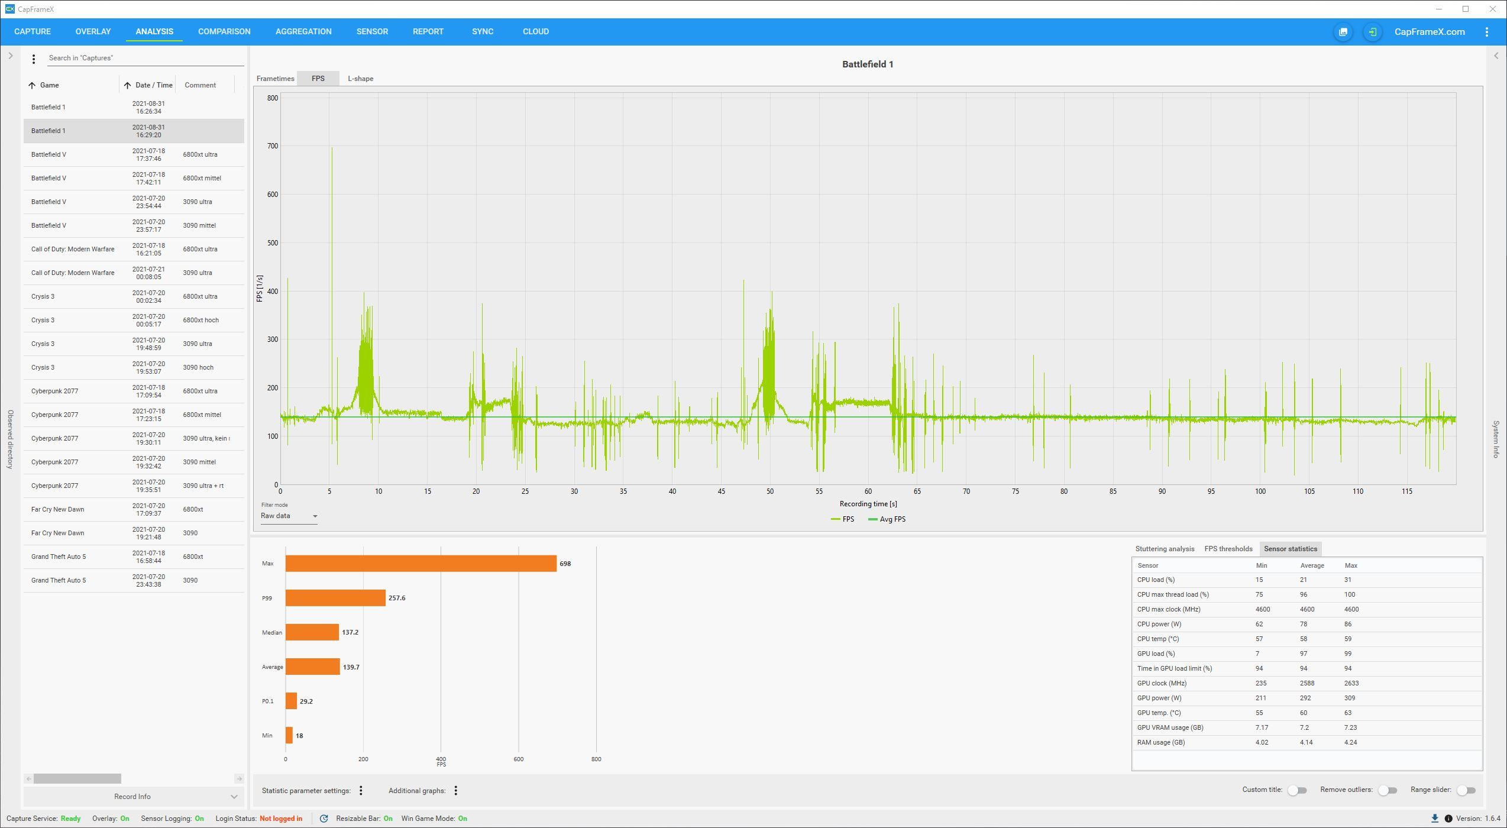Turn on the Range slider switch
The image size is (1507, 828).
(x=1466, y=790)
